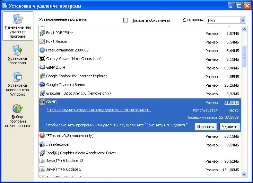Click the 'Изменить' button for GVNG

206,127
